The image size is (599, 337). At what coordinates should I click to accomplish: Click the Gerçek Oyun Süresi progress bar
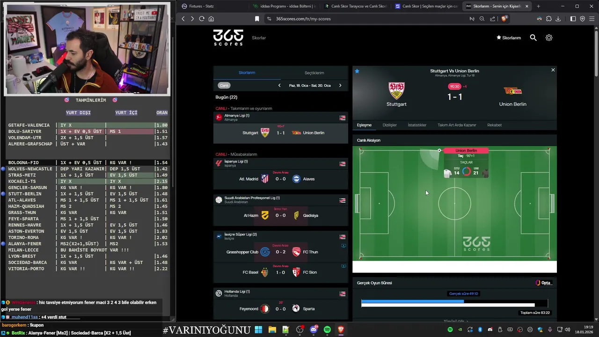(x=454, y=303)
